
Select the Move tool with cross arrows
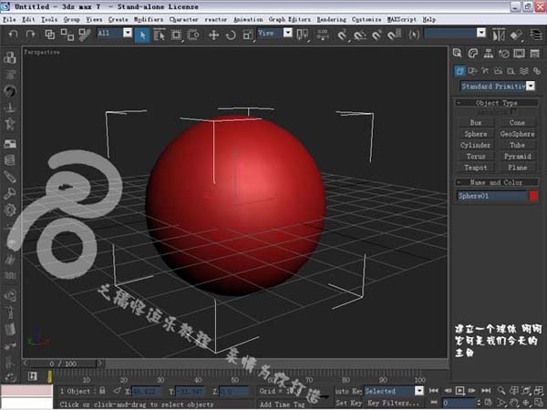(x=213, y=35)
